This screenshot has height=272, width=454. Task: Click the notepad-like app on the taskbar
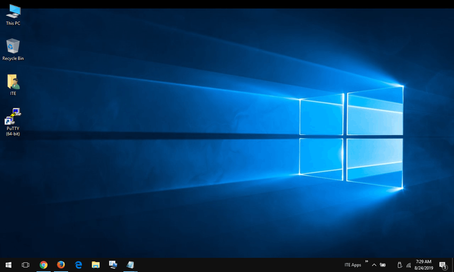[130, 265]
